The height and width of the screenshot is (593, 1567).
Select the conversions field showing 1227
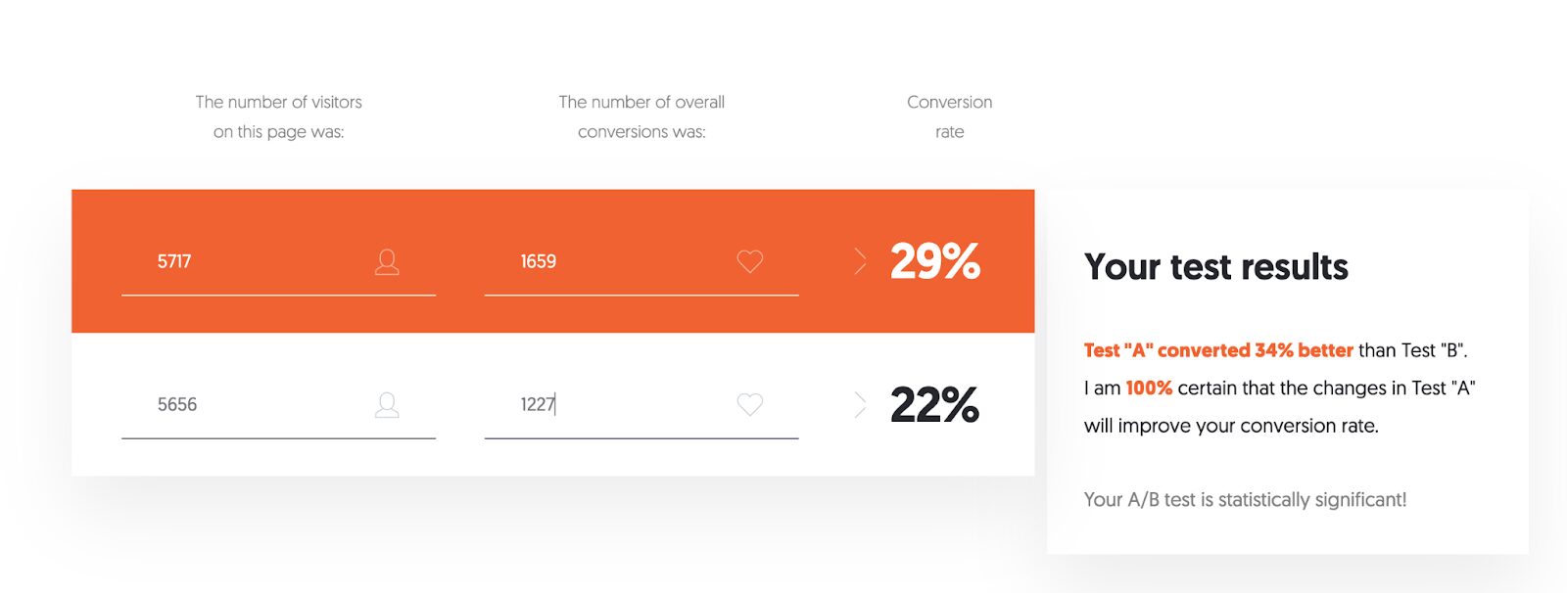point(641,405)
